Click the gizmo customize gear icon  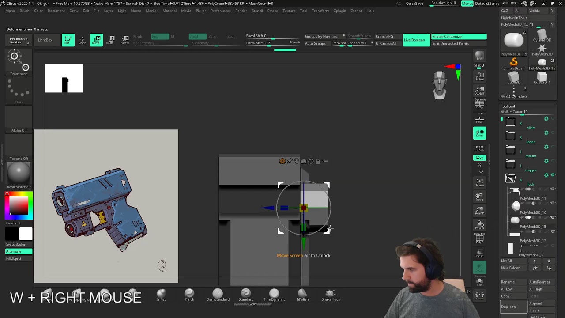click(x=282, y=161)
